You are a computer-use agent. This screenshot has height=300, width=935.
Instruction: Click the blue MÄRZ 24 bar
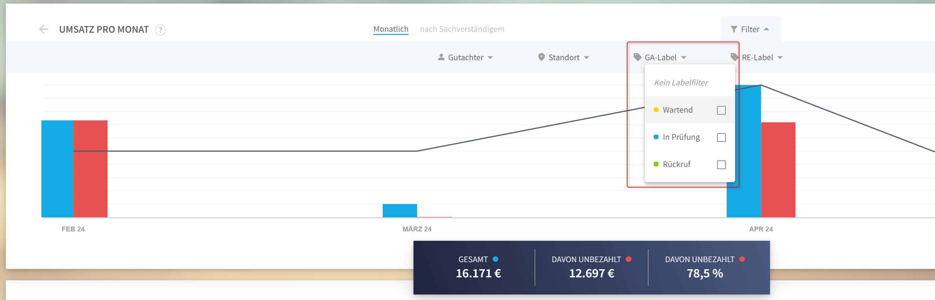coord(400,211)
